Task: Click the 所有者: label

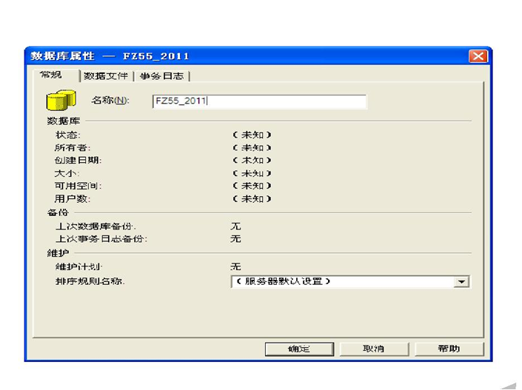Action: point(73,148)
